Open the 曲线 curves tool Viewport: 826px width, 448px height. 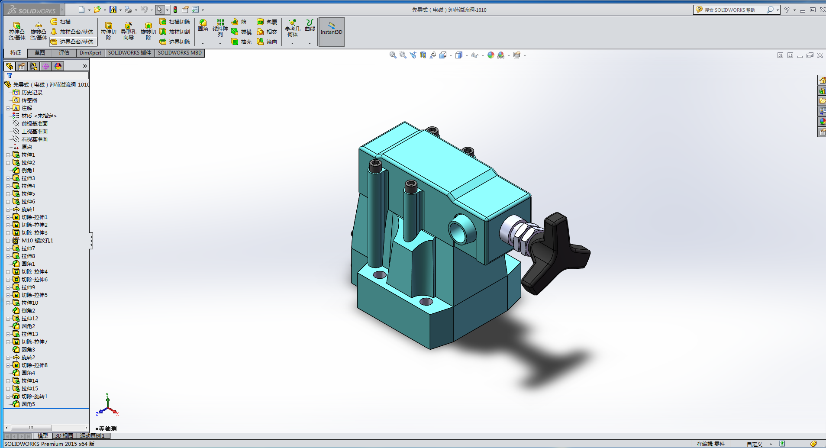(310, 25)
